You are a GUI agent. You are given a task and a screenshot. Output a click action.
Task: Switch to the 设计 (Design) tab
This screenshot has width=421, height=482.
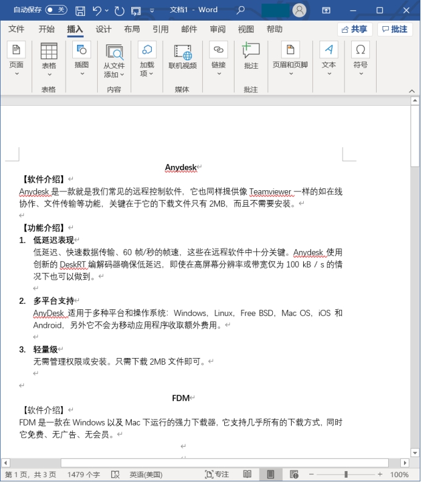click(x=103, y=29)
